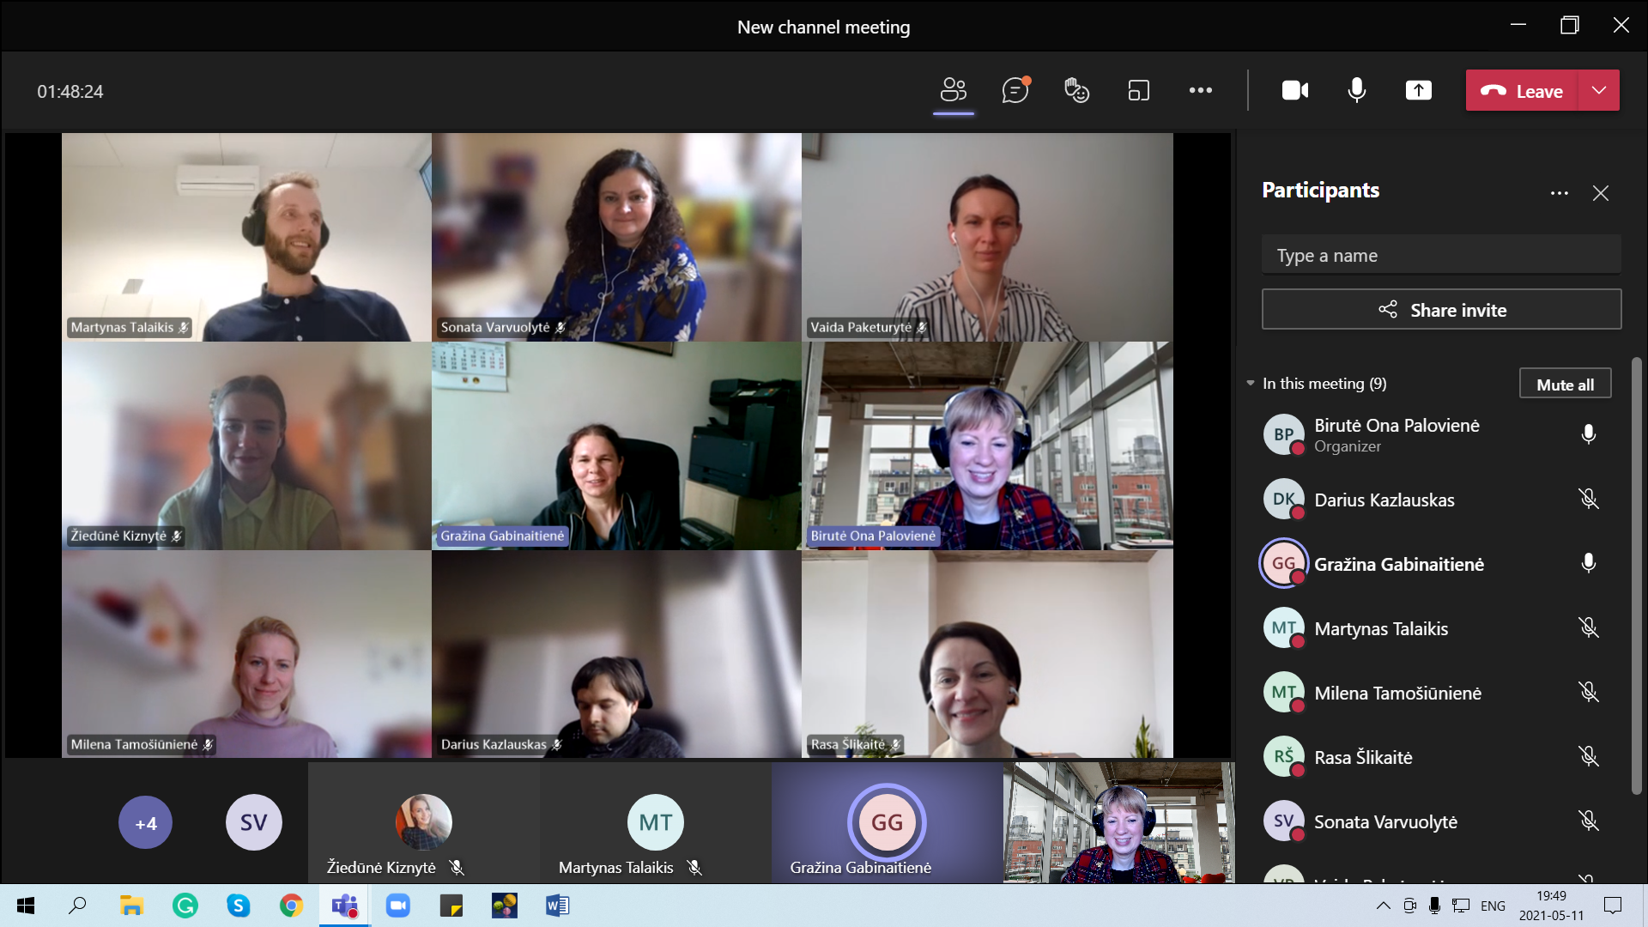Click the raise hand reactions icon
Viewport: 1648px width, 927px height.
(x=1076, y=90)
